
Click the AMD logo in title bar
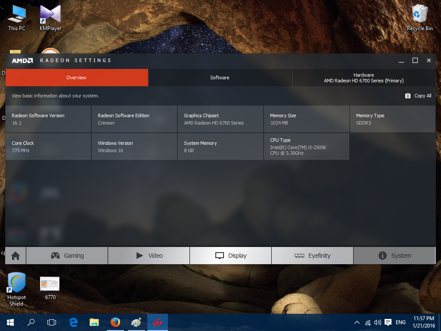click(22, 60)
